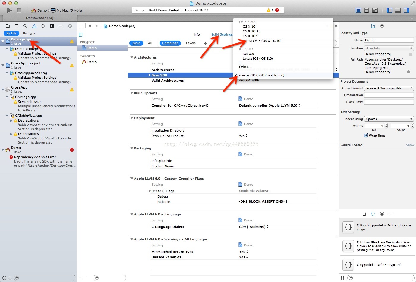This screenshot has width=416, height=282.
Task: Open the Code Snippet library
Action: 373,214
